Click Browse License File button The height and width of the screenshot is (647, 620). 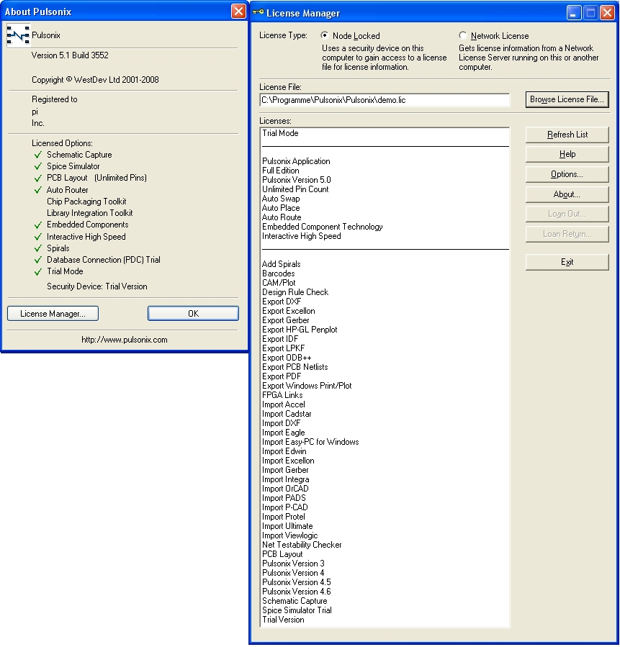(567, 99)
